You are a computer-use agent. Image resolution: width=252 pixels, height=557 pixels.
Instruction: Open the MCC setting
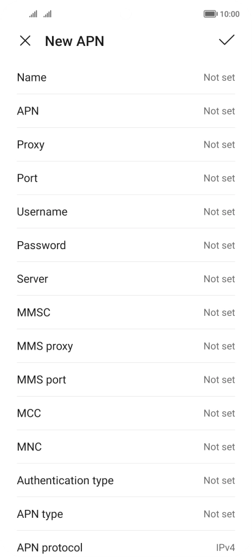[126, 413]
